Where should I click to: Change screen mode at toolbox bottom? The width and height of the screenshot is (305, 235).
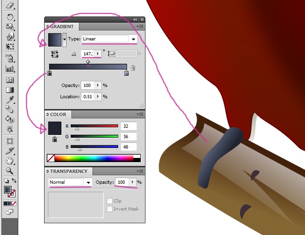10,211
